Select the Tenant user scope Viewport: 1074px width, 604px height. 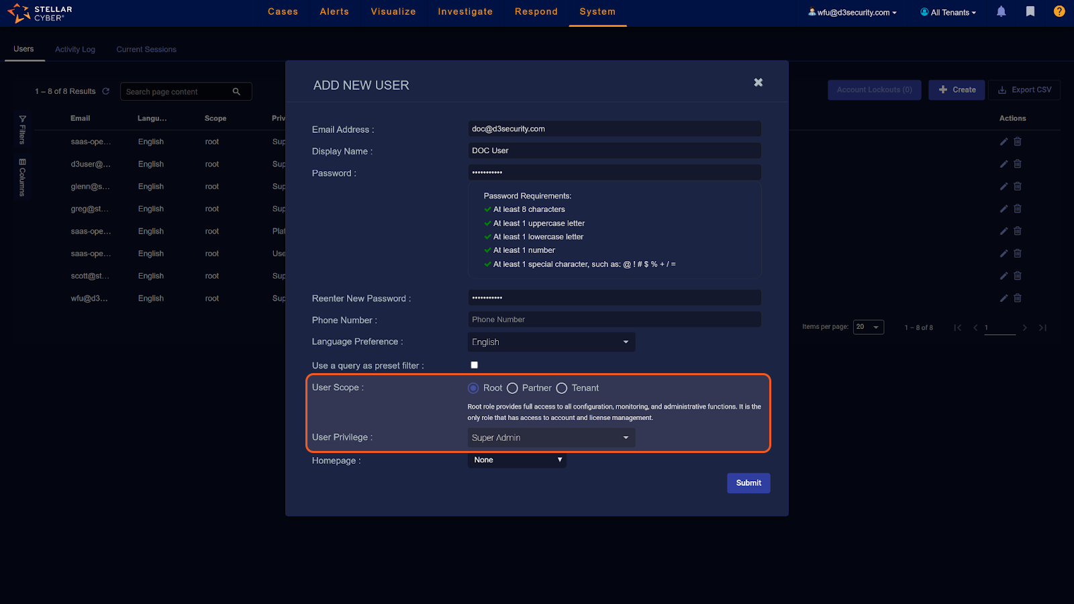point(562,388)
